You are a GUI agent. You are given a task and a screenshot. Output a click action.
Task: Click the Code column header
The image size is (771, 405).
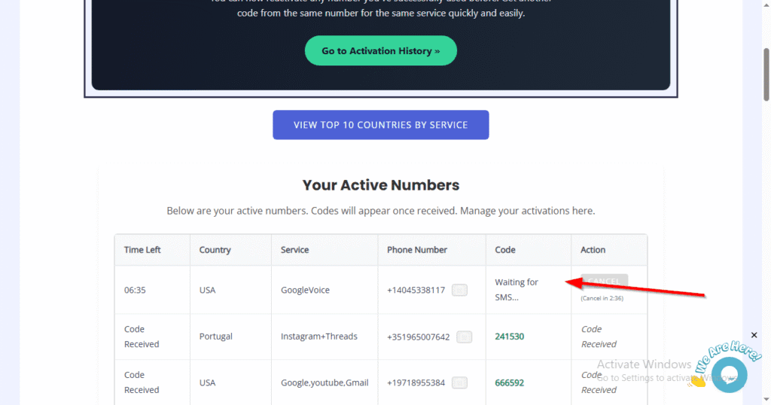pos(505,250)
